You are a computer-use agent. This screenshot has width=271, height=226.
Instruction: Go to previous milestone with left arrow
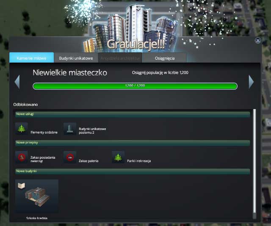pyautogui.click(x=17, y=82)
